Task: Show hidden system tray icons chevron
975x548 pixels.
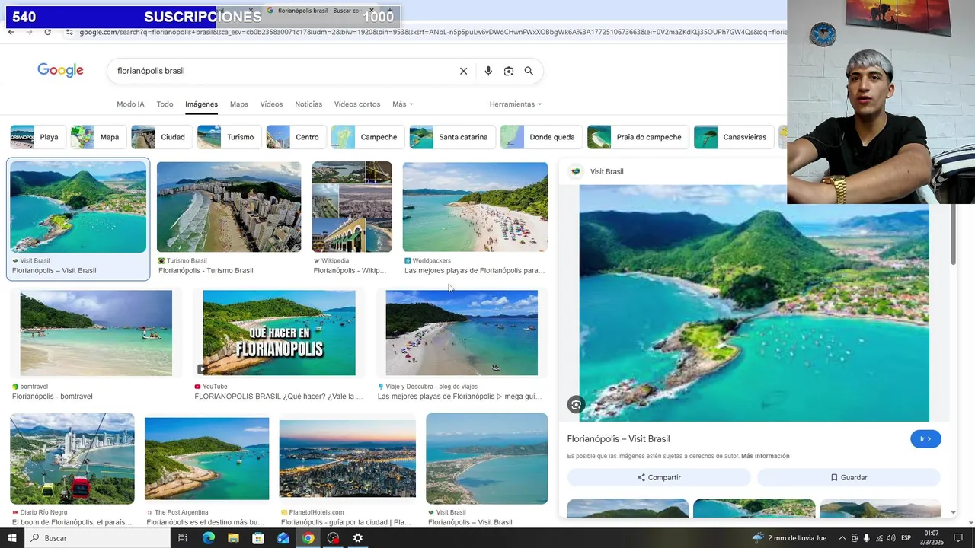Action: click(842, 538)
